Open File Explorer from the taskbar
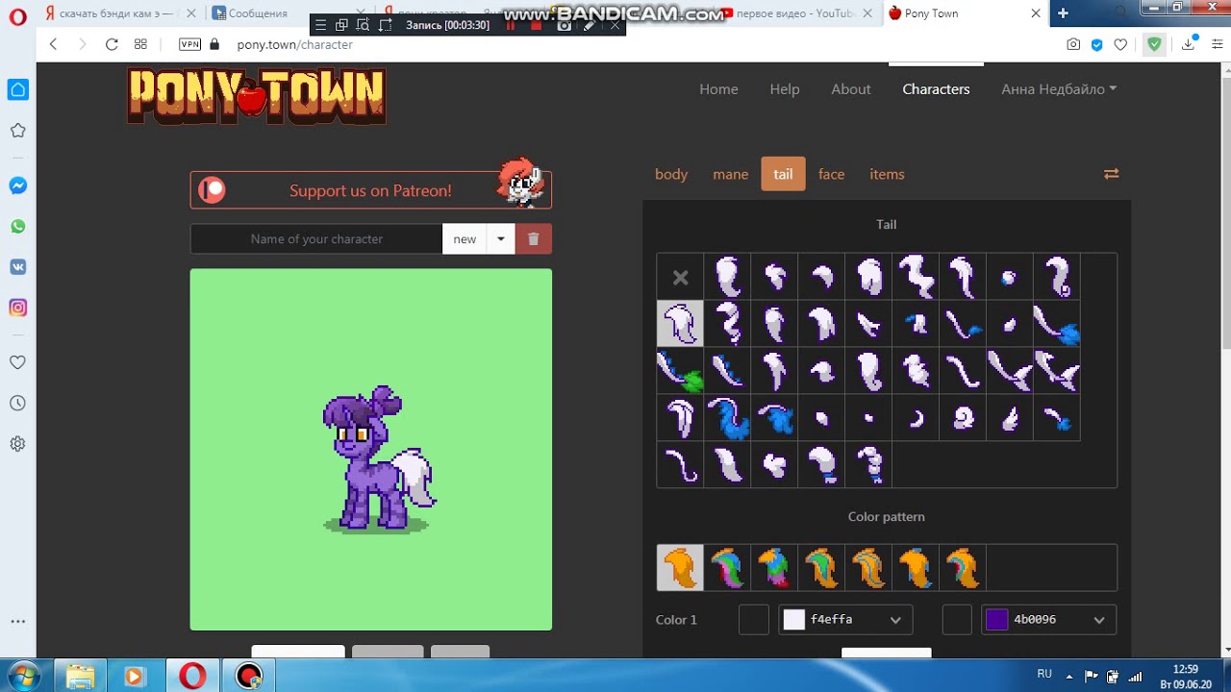1231x692 pixels. coord(81,677)
